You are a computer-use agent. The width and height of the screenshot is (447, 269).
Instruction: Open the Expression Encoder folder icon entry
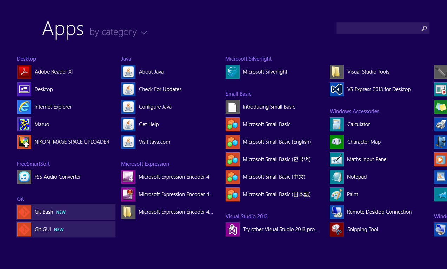click(x=128, y=212)
